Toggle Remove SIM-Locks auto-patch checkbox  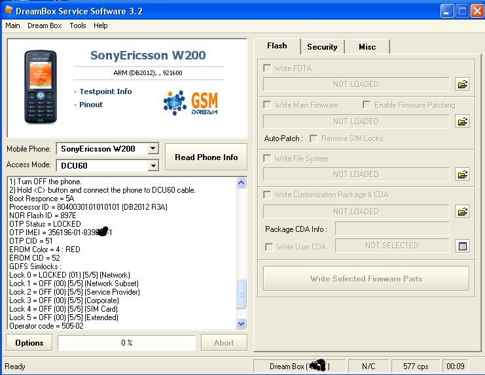[x=314, y=139]
